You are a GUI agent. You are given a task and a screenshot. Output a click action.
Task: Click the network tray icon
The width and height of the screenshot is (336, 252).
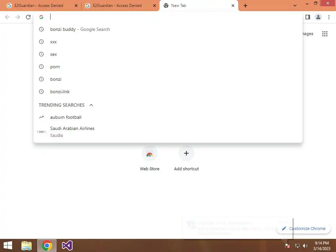click(x=297, y=245)
